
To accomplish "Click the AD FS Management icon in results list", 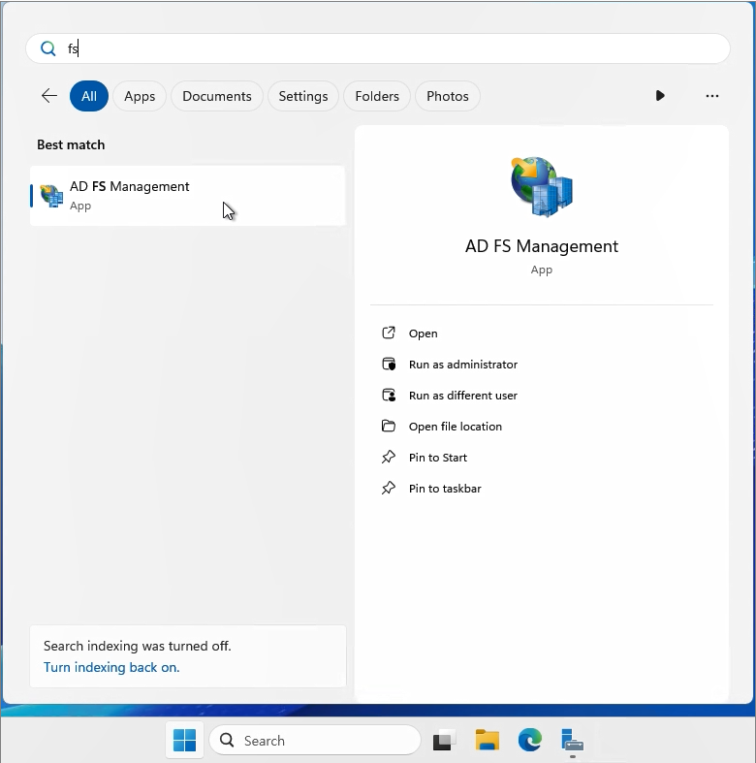I will point(51,196).
